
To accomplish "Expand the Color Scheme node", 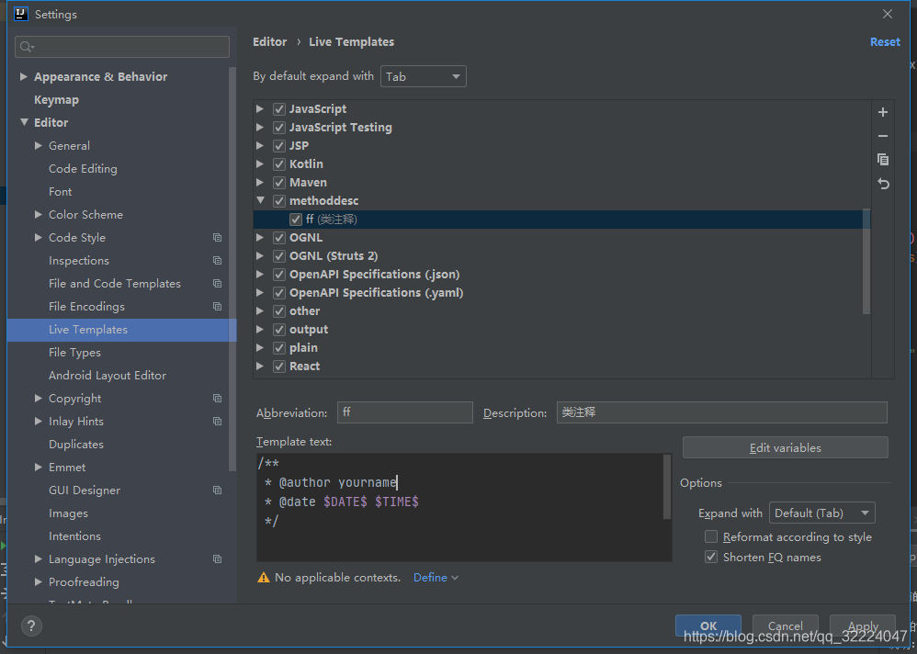I will point(38,215).
